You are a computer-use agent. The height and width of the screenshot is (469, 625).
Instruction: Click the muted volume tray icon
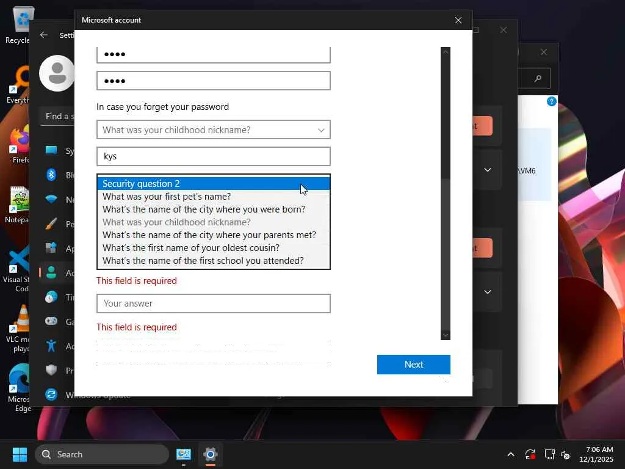point(565,454)
